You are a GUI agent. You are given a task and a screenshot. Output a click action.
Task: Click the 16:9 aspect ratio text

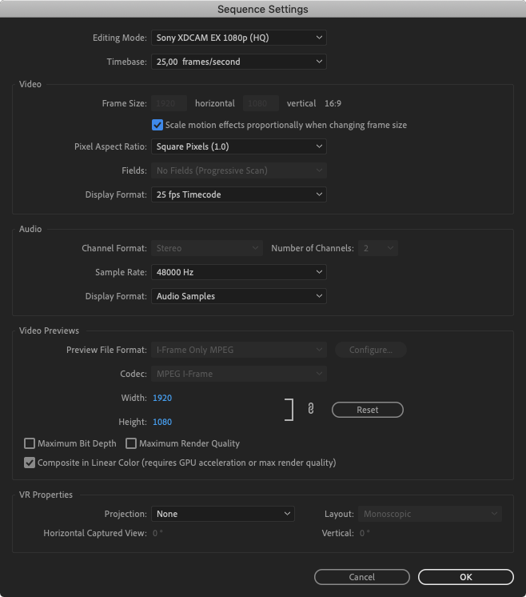[x=333, y=103]
